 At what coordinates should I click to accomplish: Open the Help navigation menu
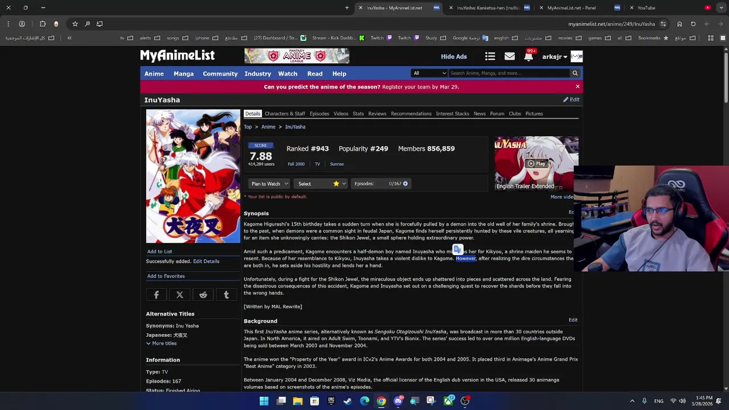339,73
